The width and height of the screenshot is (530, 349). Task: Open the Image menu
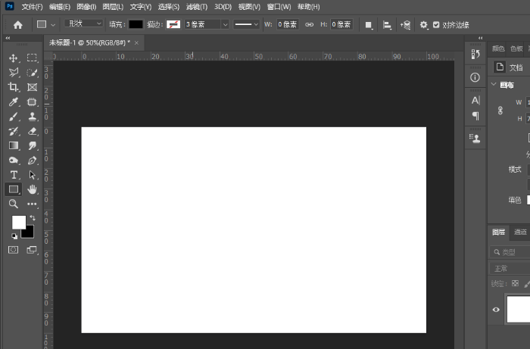pos(86,7)
